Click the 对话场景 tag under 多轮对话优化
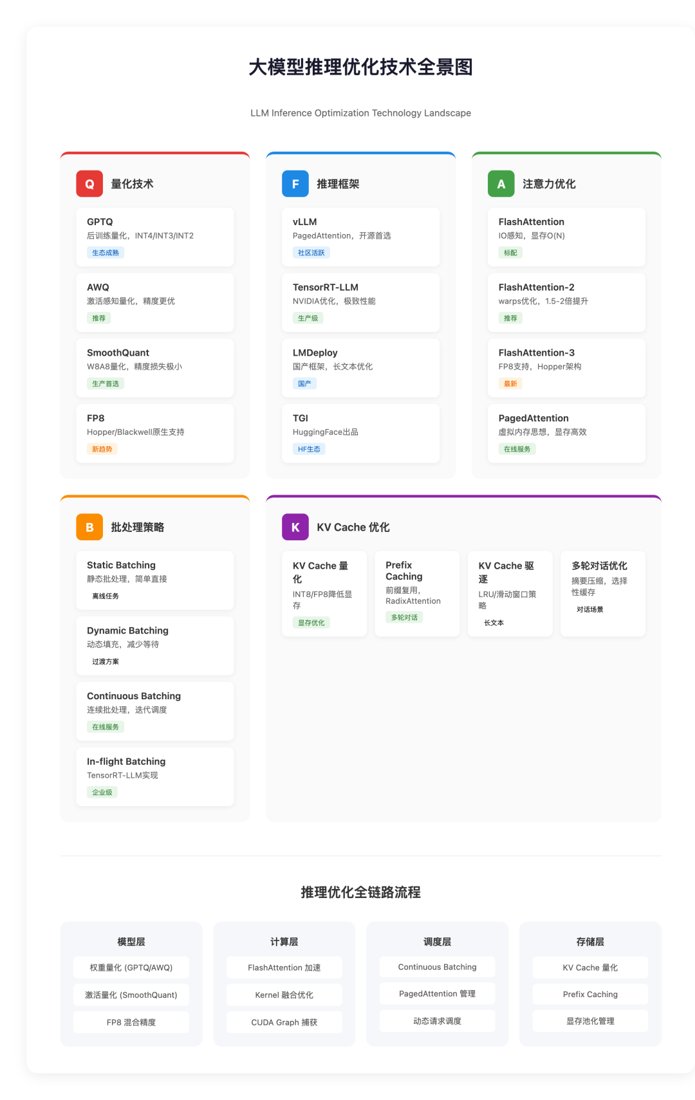The height and width of the screenshot is (1100, 695). click(590, 609)
